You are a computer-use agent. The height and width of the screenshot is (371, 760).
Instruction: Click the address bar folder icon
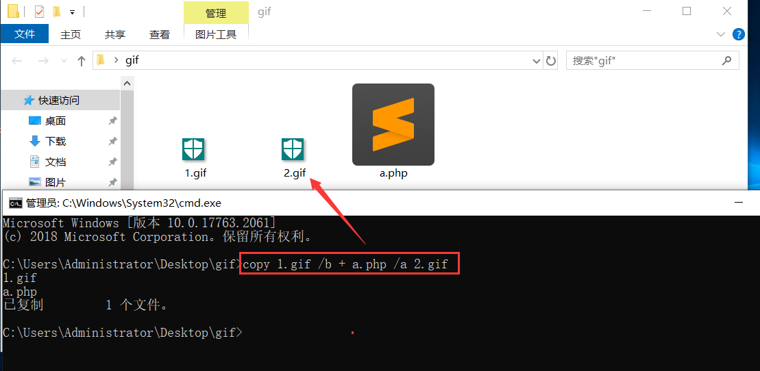101,60
